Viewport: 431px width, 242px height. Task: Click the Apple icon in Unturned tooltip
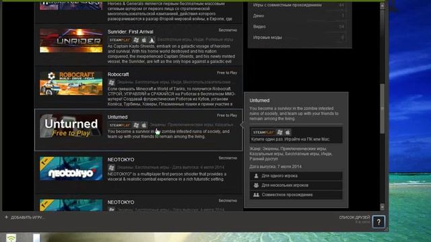[288, 132]
